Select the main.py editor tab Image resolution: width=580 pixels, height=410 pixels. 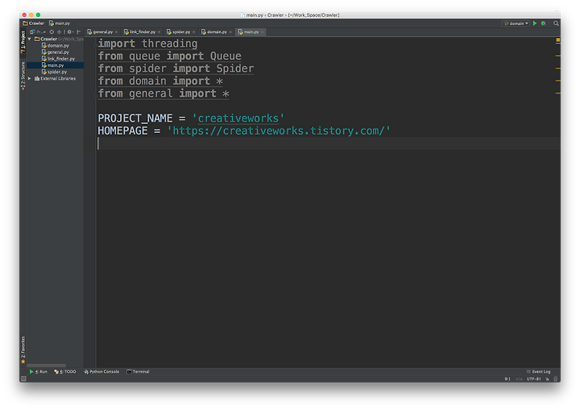point(249,32)
